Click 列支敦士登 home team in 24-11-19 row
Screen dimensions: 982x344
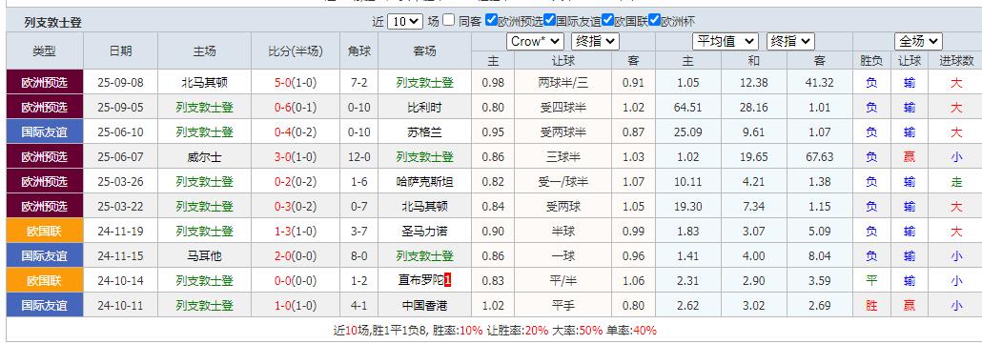click(204, 232)
